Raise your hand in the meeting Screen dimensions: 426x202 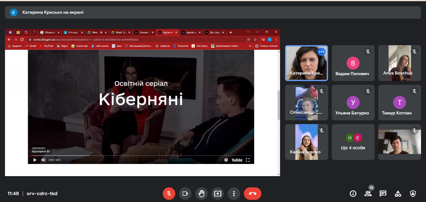coord(201,194)
